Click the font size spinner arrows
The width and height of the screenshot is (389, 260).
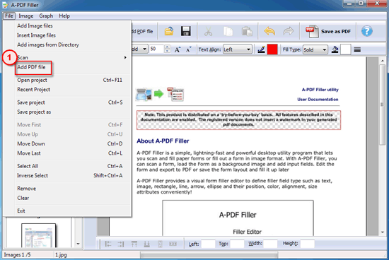click(167, 49)
